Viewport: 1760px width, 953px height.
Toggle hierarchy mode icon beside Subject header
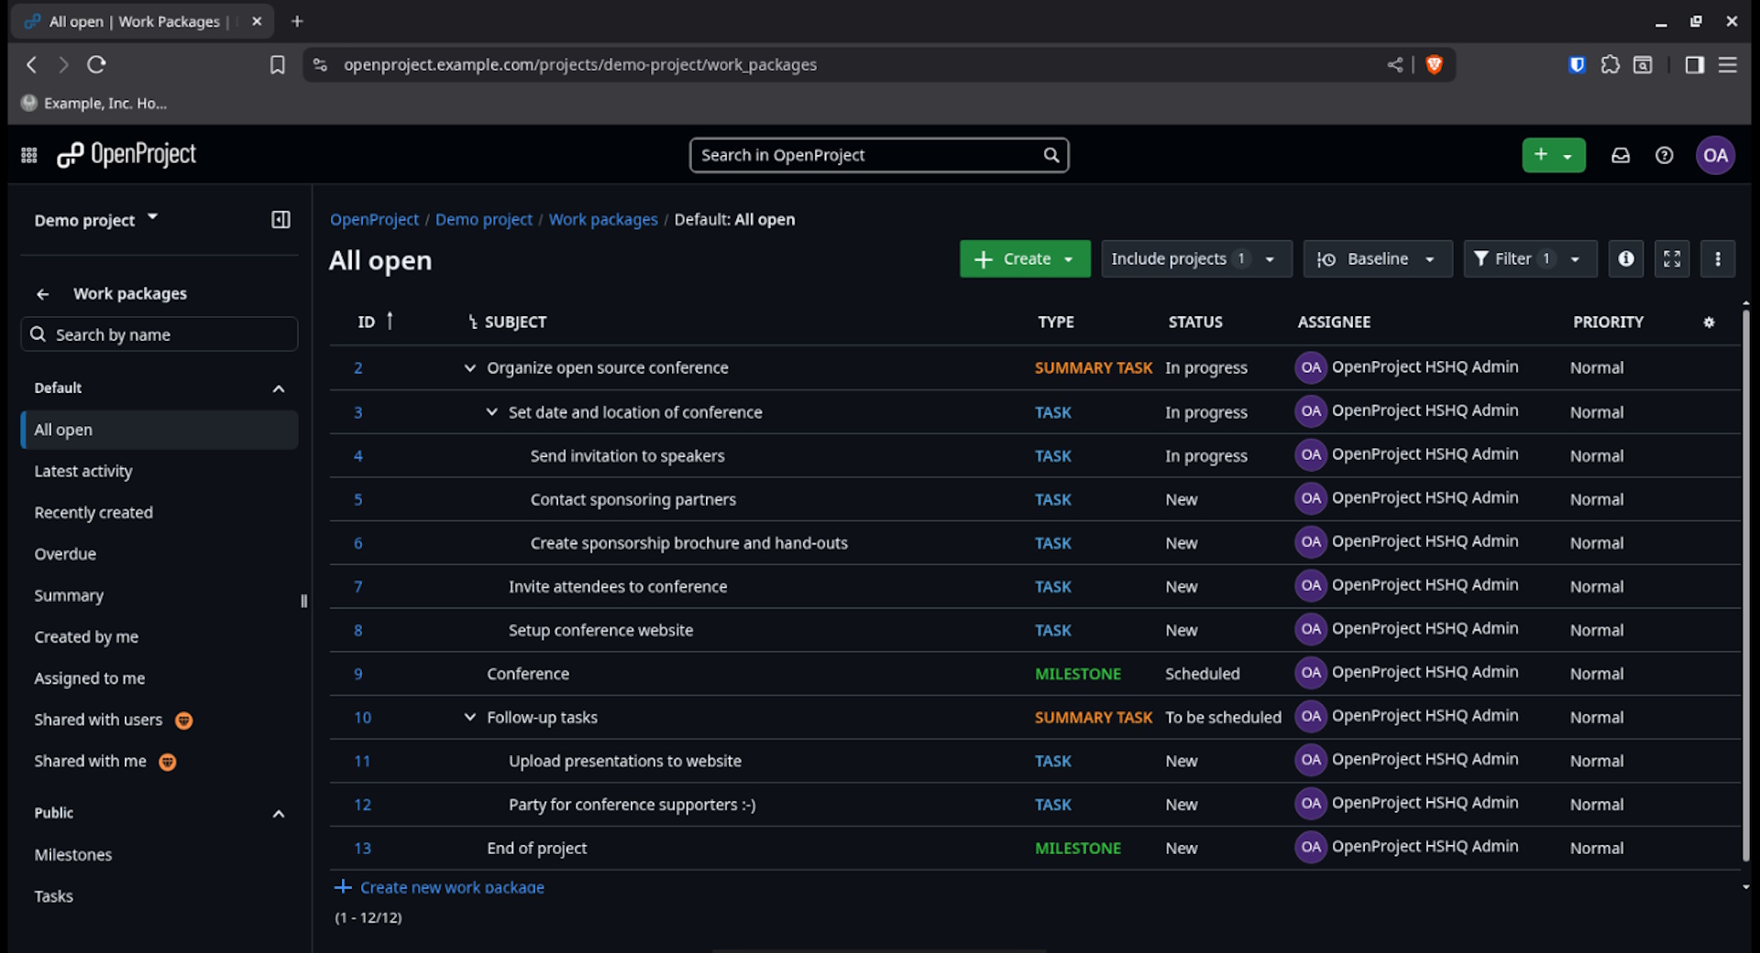tap(472, 323)
